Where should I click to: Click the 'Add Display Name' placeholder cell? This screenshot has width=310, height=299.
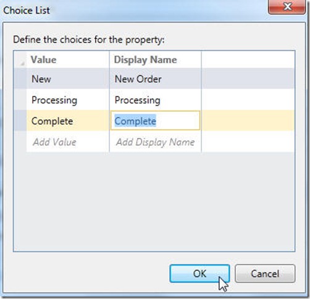(155, 142)
